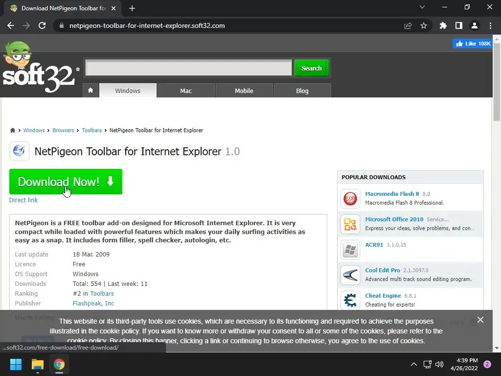Click the Macromedia Flash 8 icon
The width and height of the screenshot is (501, 376).
(x=350, y=199)
